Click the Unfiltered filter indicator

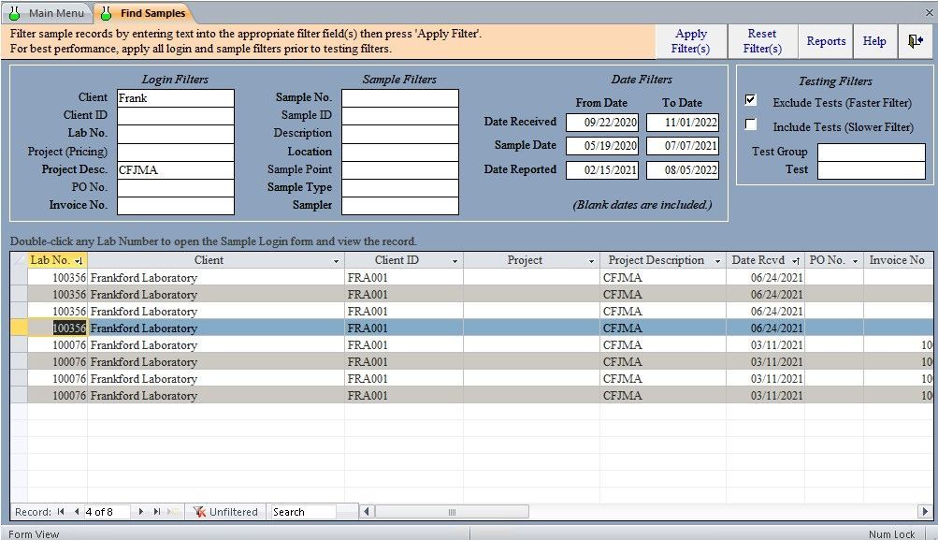224,512
